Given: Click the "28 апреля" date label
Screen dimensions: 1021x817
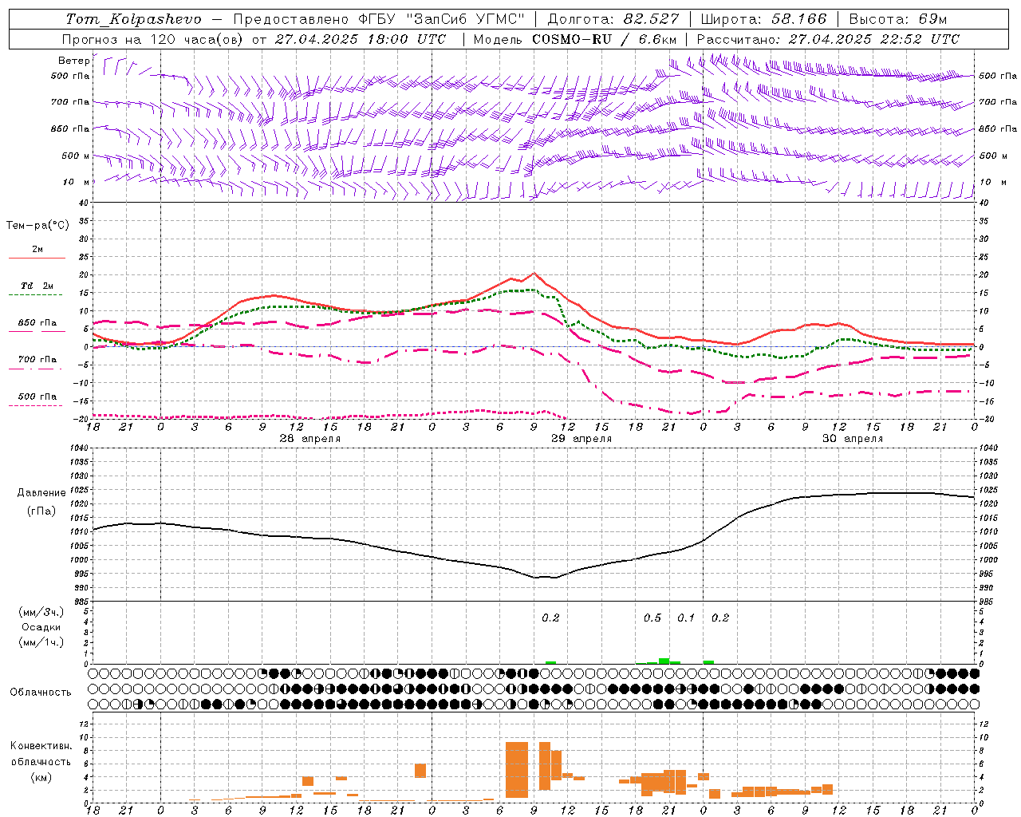Looking at the screenshot, I should pyautogui.click(x=309, y=439).
